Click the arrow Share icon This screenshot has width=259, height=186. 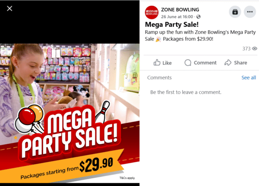(x=228, y=63)
